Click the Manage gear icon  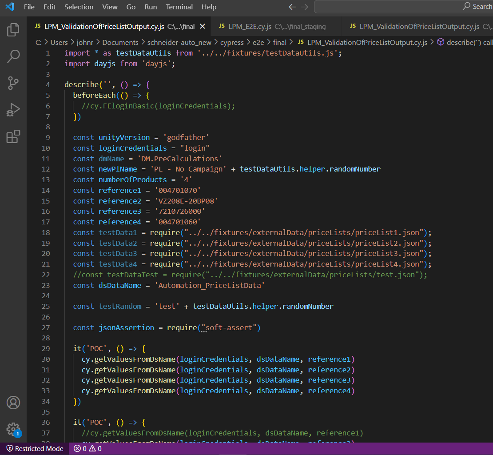13,429
